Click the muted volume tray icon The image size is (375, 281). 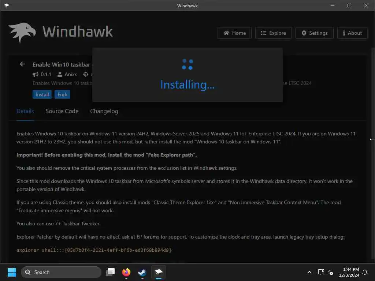tap(330, 272)
